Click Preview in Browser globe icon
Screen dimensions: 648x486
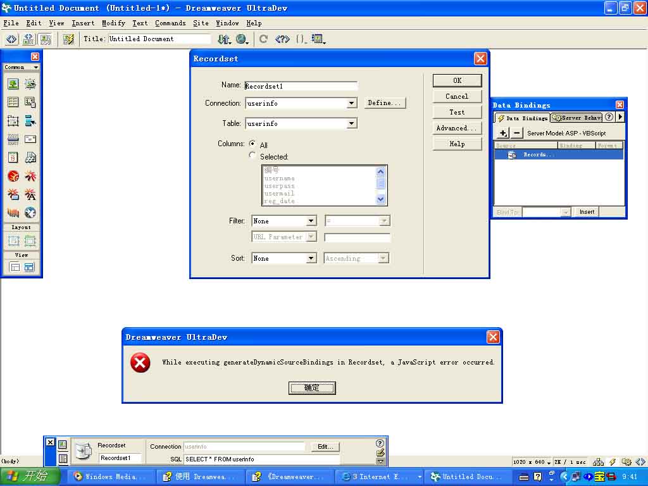[242, 39]
